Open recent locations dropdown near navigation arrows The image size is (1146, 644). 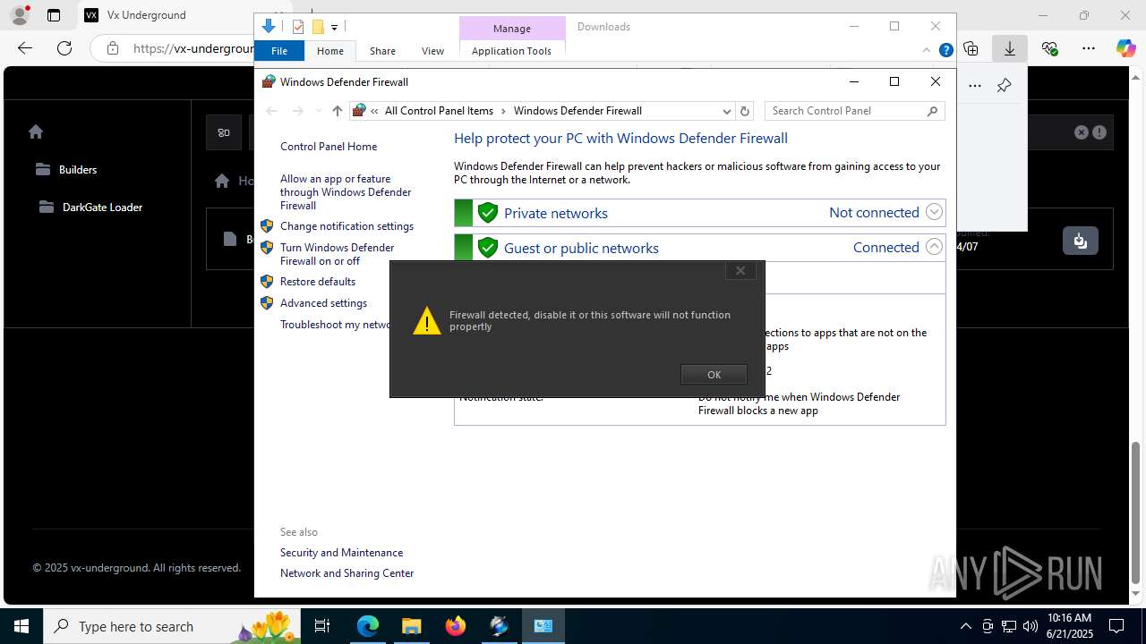click(x=318, y=111)
